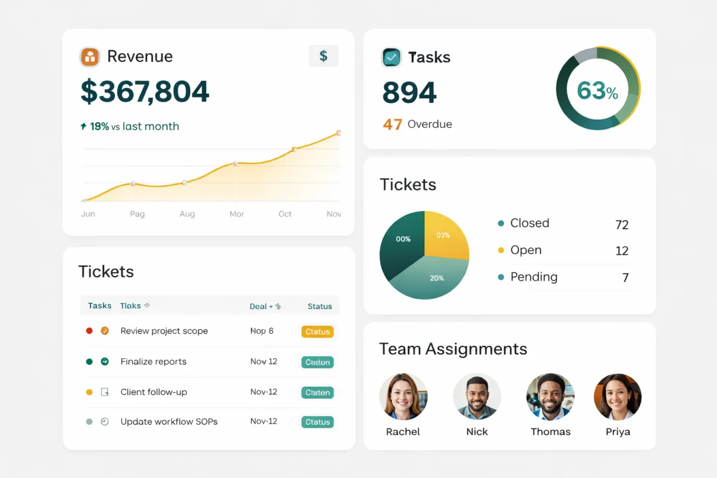
Task: Select the dollar sign icon on Revenue card
Action: point(323,56)
